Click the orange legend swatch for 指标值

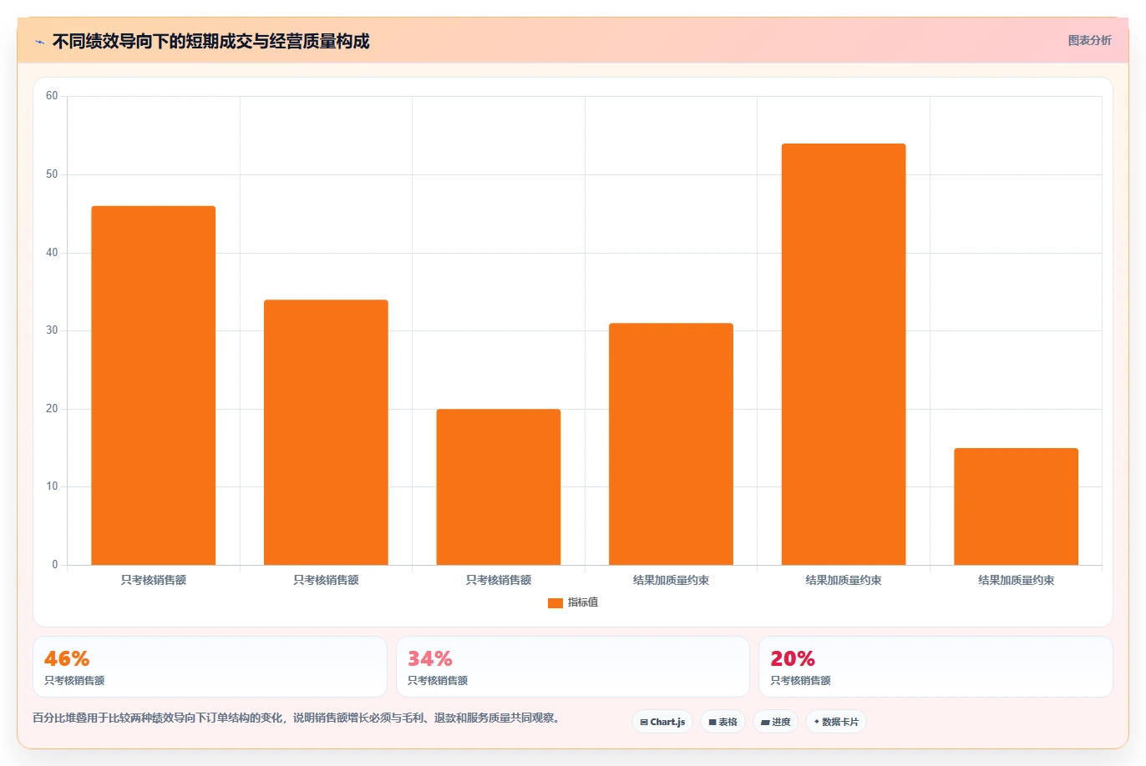tap(555, 602)
